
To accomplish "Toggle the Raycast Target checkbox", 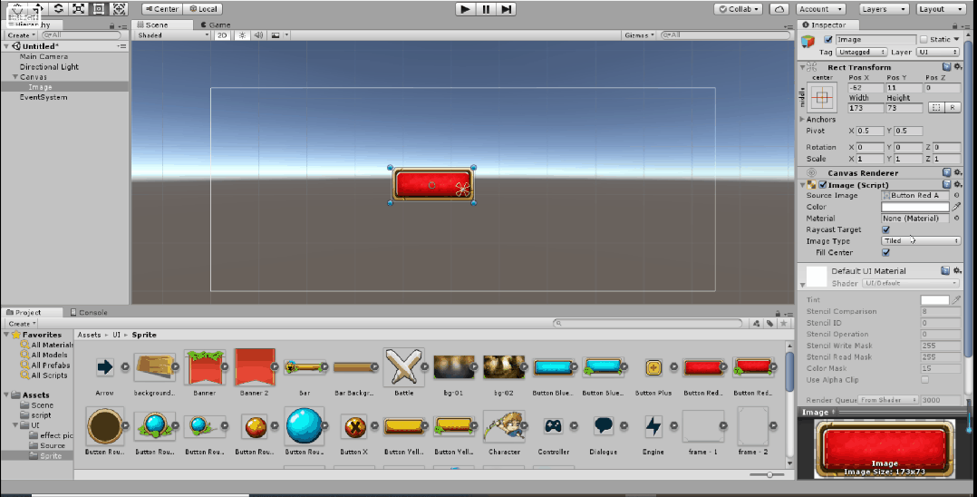I will pos(885,229).
